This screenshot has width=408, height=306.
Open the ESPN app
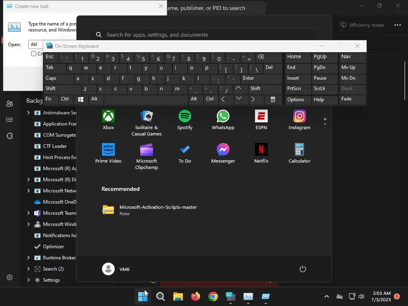tap(261, 120)
